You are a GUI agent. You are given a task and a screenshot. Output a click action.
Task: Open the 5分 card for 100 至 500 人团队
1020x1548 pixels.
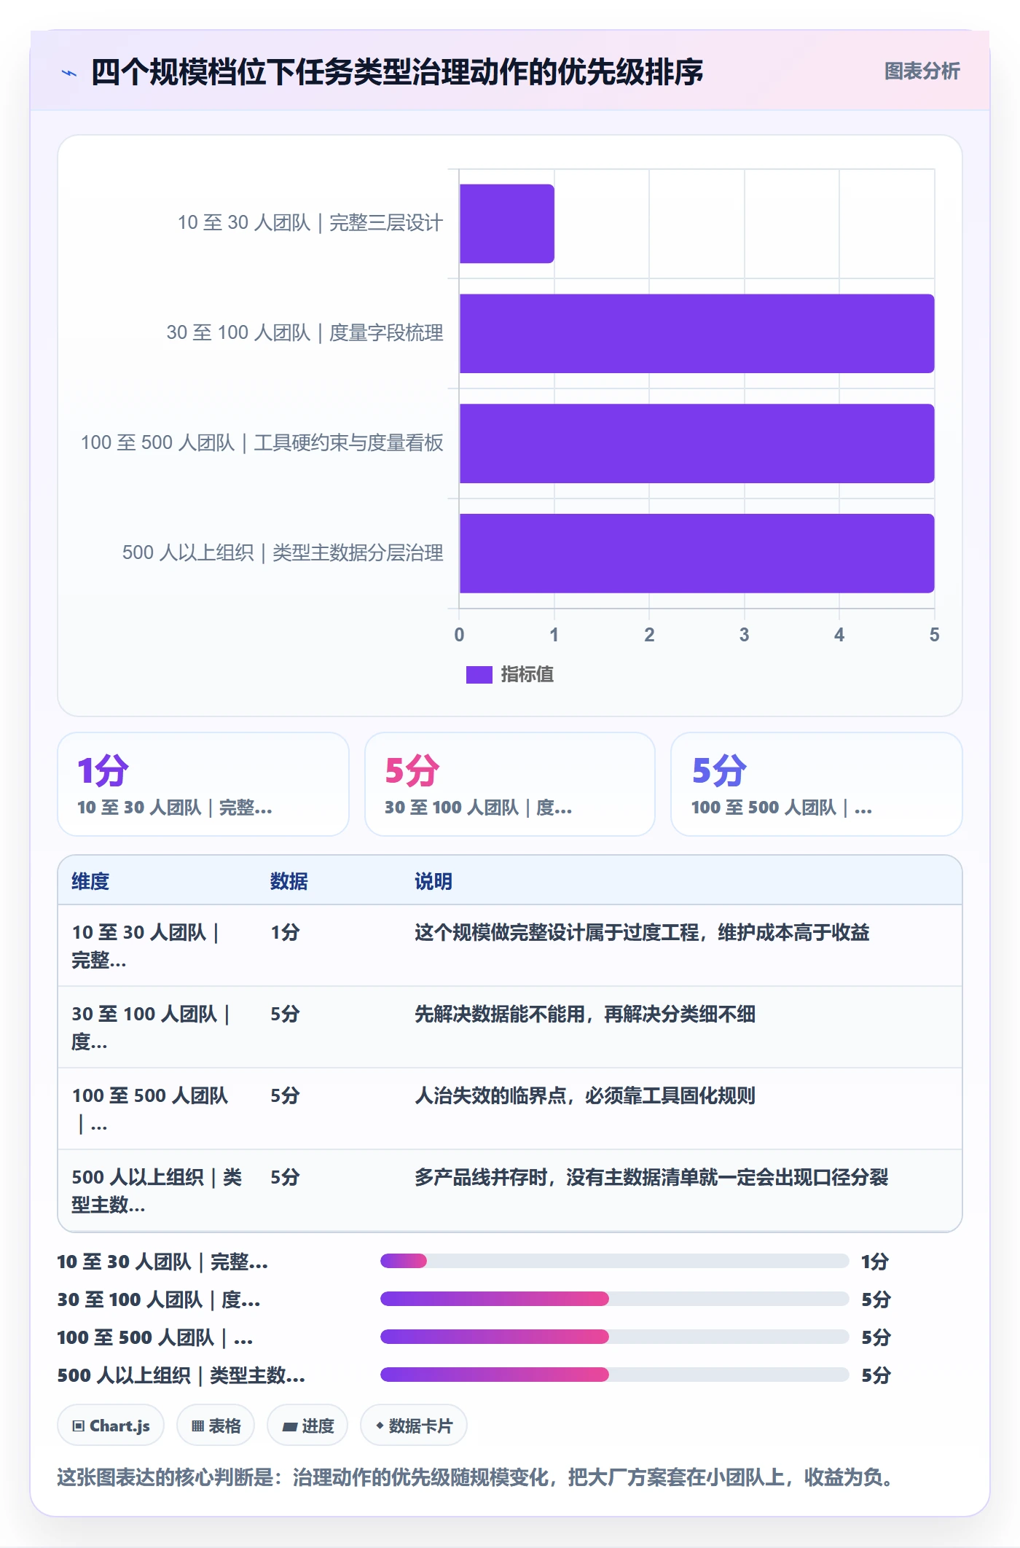pos(817,784)
